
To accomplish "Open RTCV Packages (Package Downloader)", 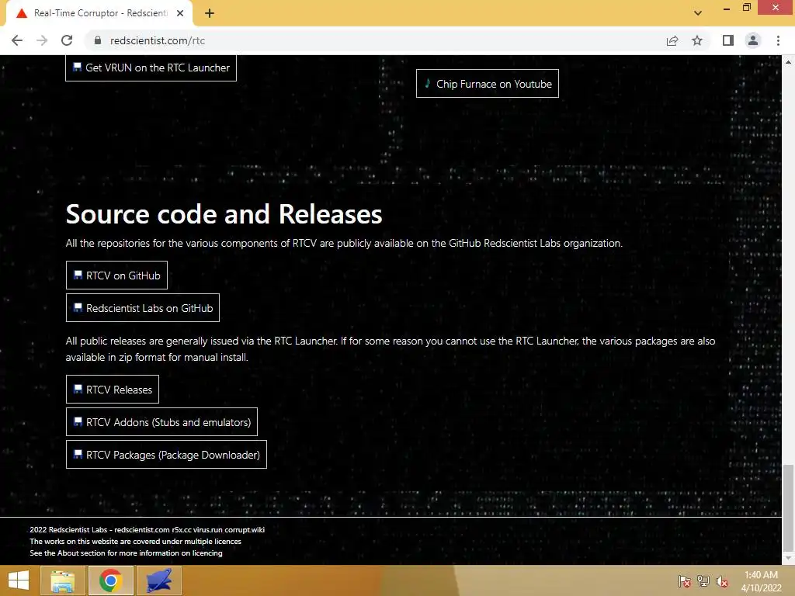I will click(166, 455).
